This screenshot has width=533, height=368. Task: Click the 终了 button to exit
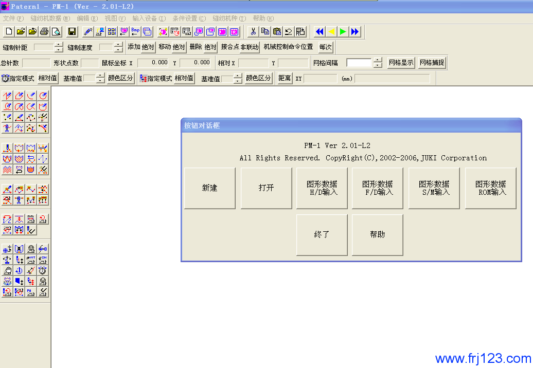click(322, 234)
